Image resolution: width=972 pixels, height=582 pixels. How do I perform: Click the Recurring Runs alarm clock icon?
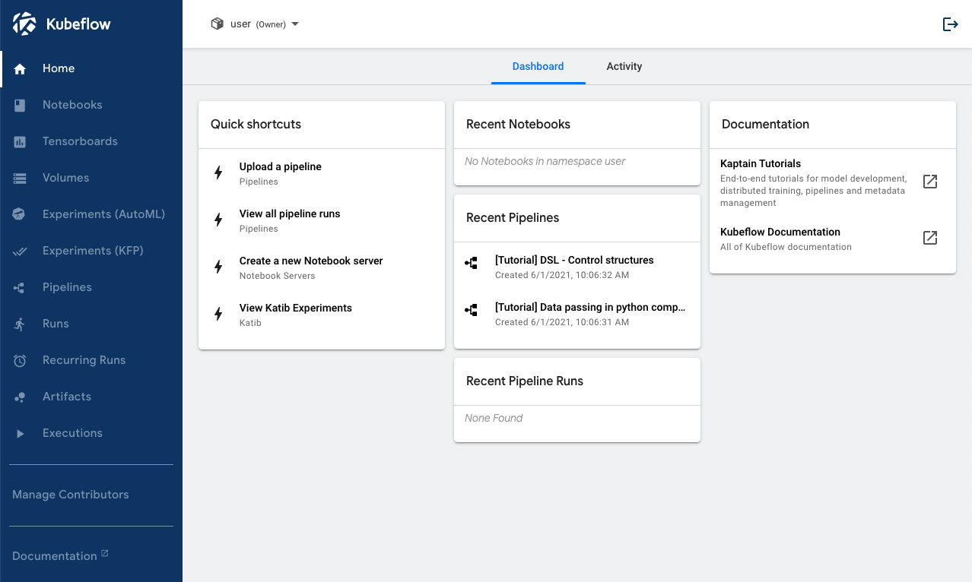click(20, 360)
